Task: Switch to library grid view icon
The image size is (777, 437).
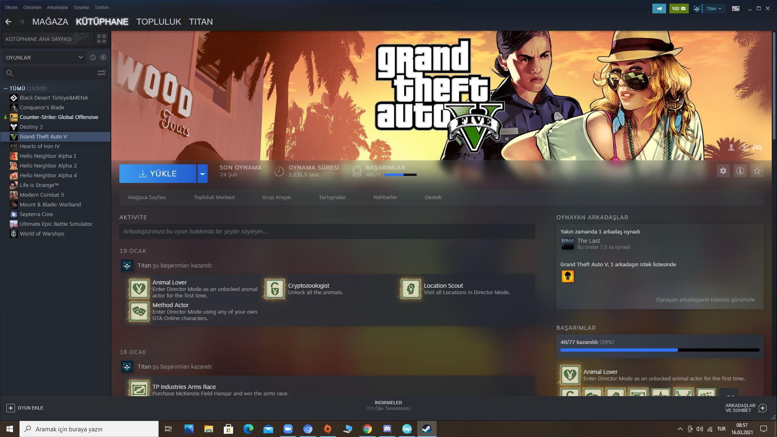Action: click(101, 39)
